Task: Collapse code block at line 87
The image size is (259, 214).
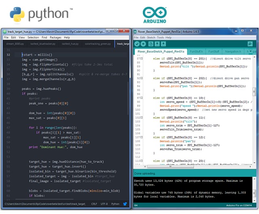Action: point(142,59)
